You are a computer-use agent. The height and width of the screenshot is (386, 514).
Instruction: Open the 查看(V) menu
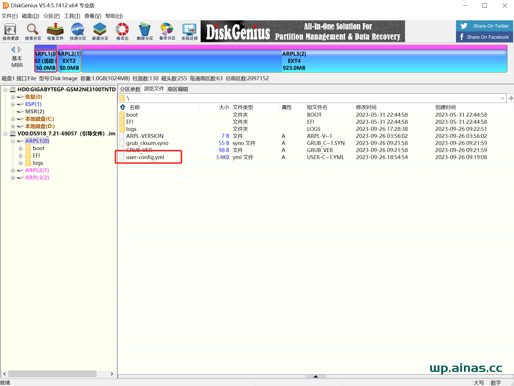click(x=93, y=16)
